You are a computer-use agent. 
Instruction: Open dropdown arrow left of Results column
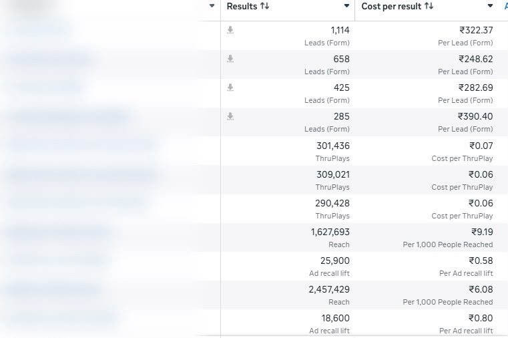click(212, 6)
